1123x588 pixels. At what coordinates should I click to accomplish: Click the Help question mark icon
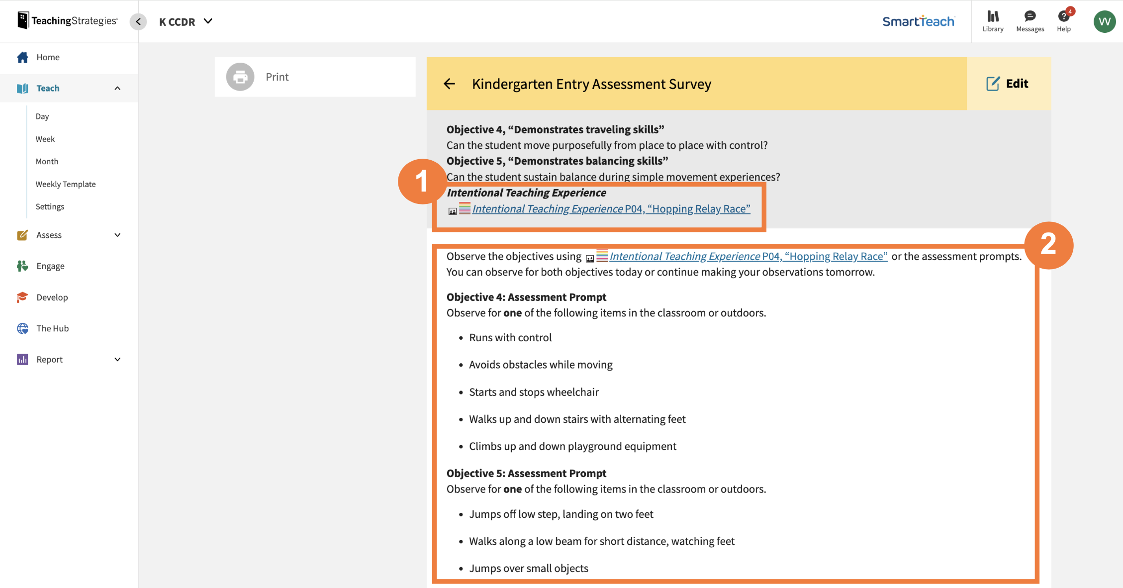click(x=1064, y=15)
